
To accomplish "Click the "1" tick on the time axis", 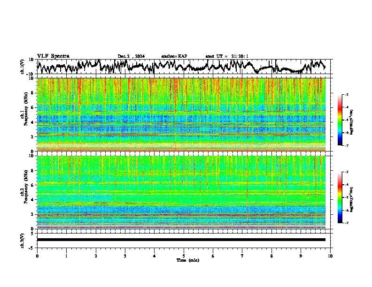I will 66,256.
